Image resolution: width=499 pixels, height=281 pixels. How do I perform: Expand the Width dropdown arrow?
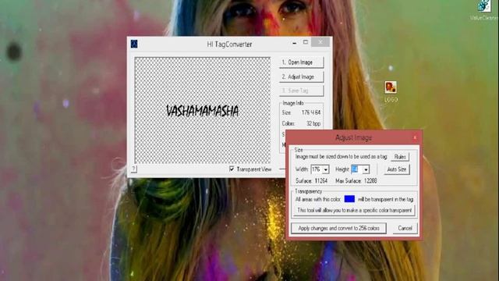326,169
